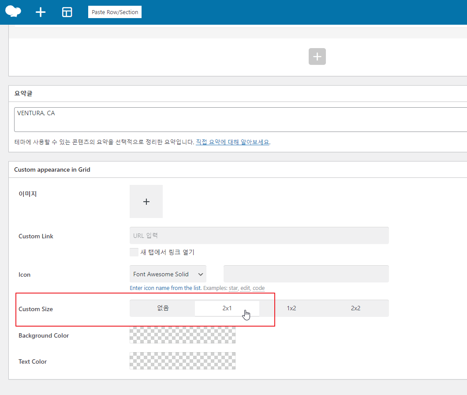Open the Background Color picker swatch

click(x=183, y=335)
